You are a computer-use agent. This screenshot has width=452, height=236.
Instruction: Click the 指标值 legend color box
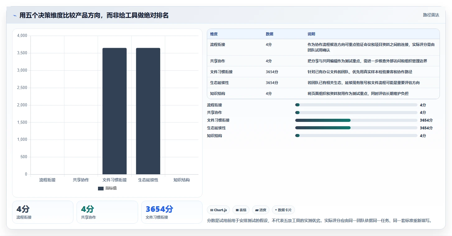click(x=100, y=188)
